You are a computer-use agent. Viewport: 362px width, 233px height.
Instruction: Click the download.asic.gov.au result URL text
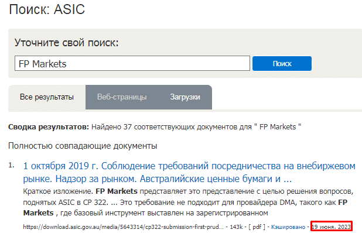123,227
